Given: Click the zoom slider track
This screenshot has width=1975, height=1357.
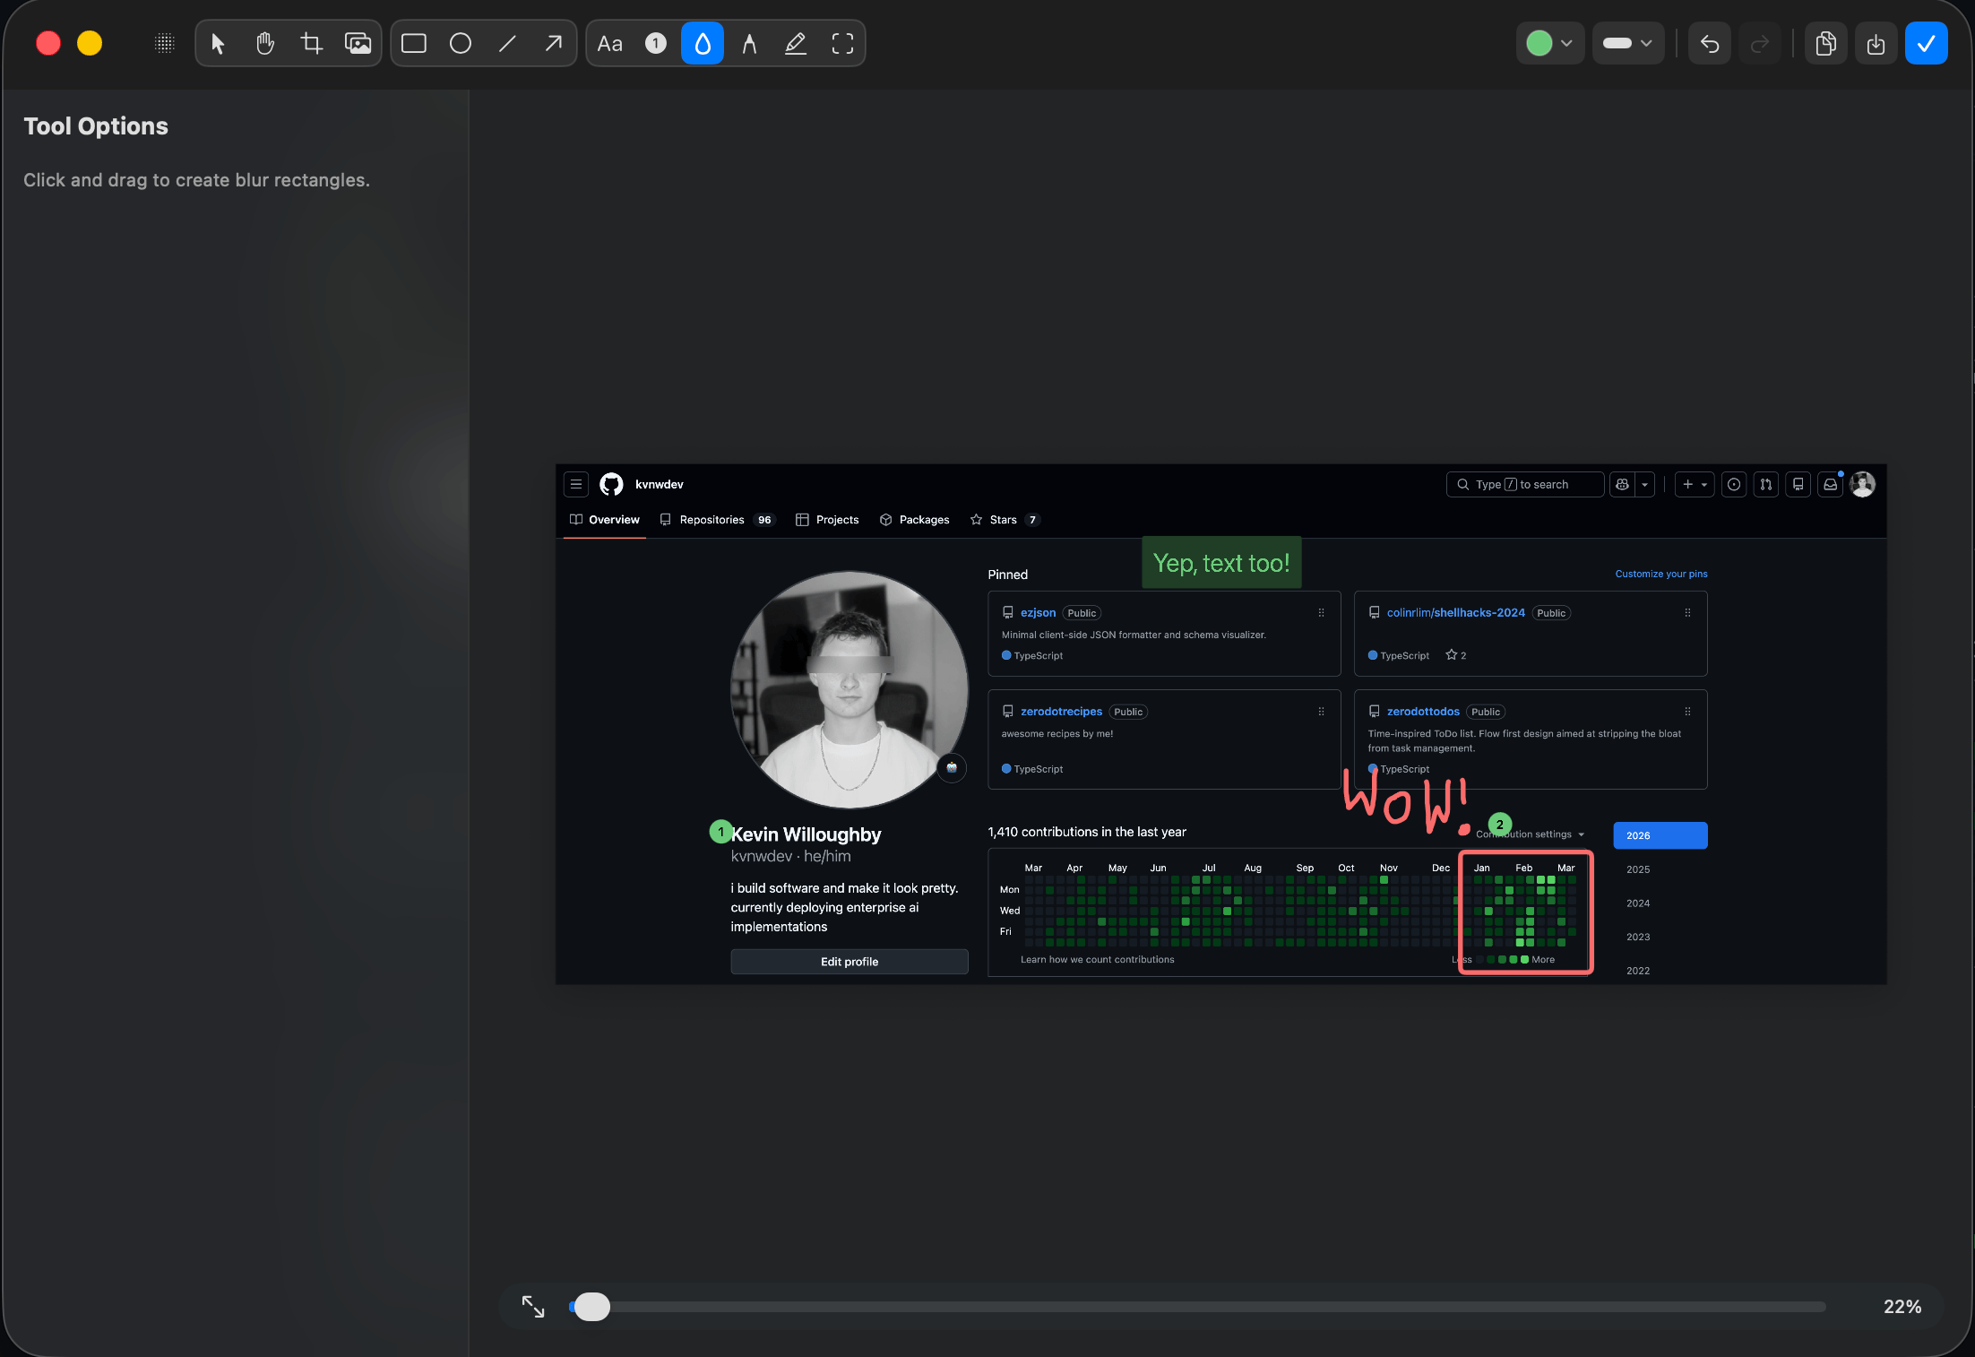Looking at the screenshot, I should coord(1198,1307).
